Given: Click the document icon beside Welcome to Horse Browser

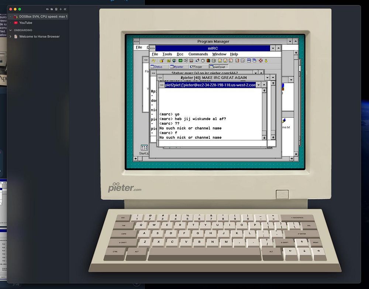Looking at the screenshot, I should [x=16, y=37].
